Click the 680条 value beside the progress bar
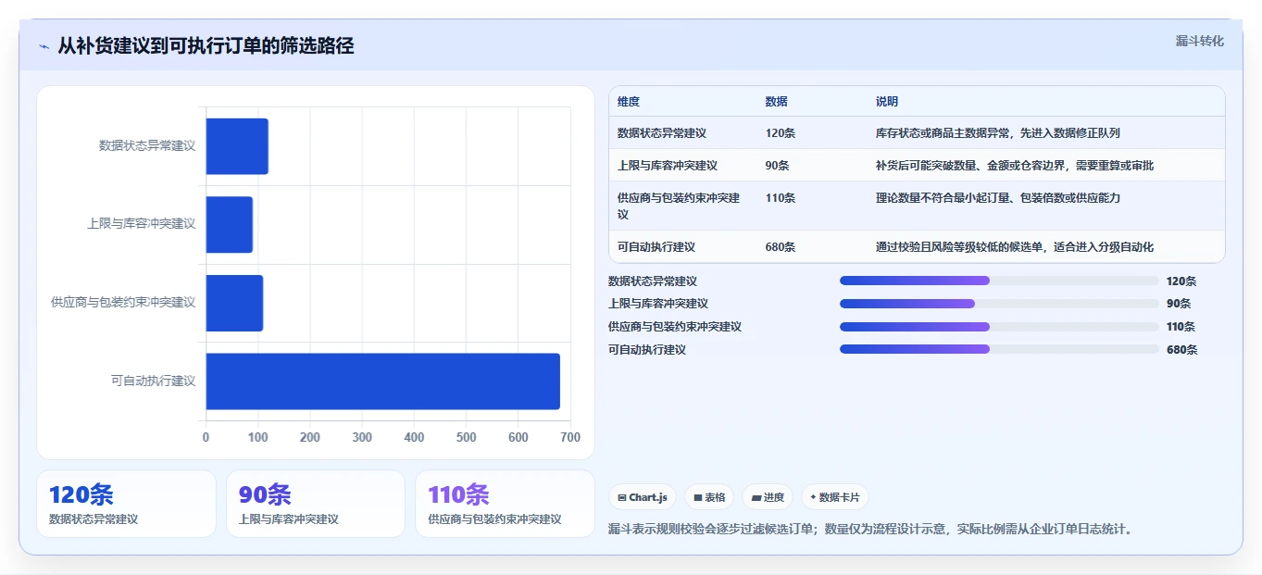 pos(1182,350)
